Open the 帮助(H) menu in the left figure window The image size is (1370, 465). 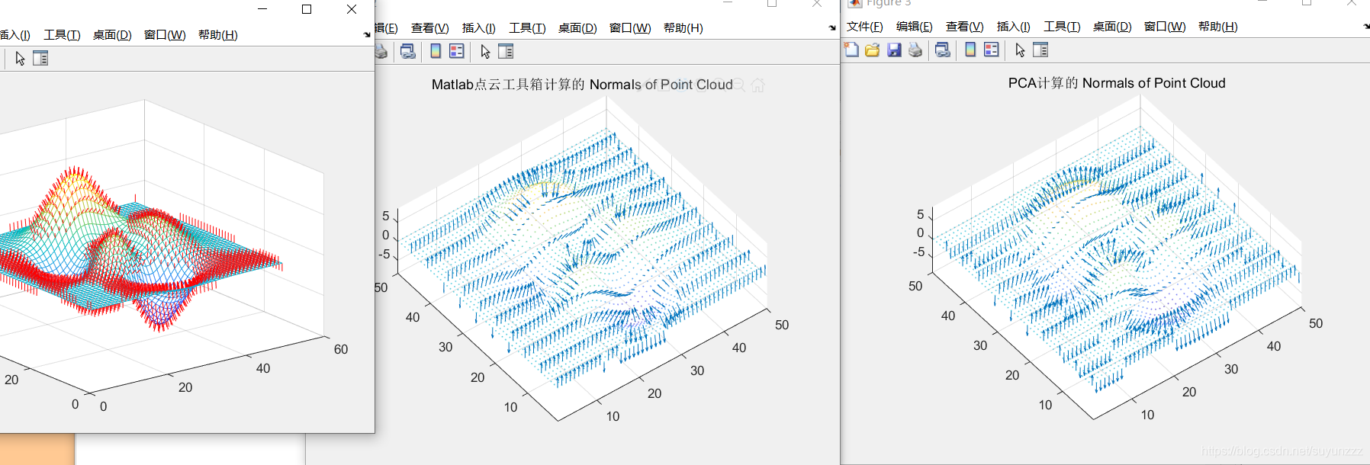click(x=217, y=35)
